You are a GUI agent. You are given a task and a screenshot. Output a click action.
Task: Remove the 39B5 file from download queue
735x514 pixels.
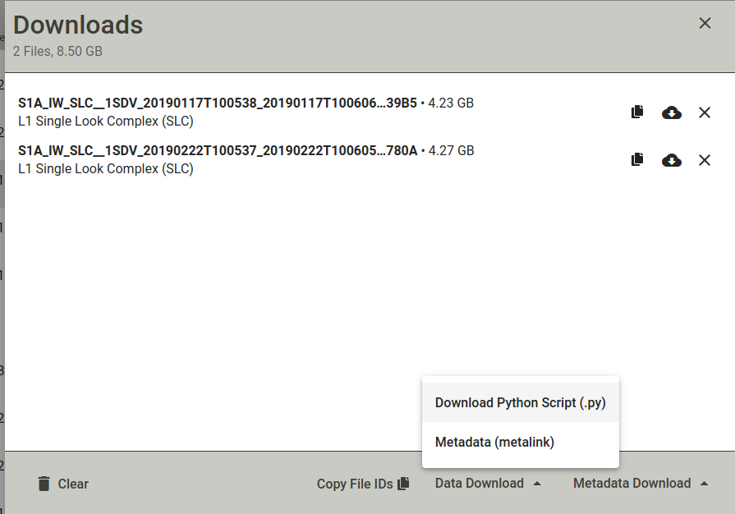[705, 112]
